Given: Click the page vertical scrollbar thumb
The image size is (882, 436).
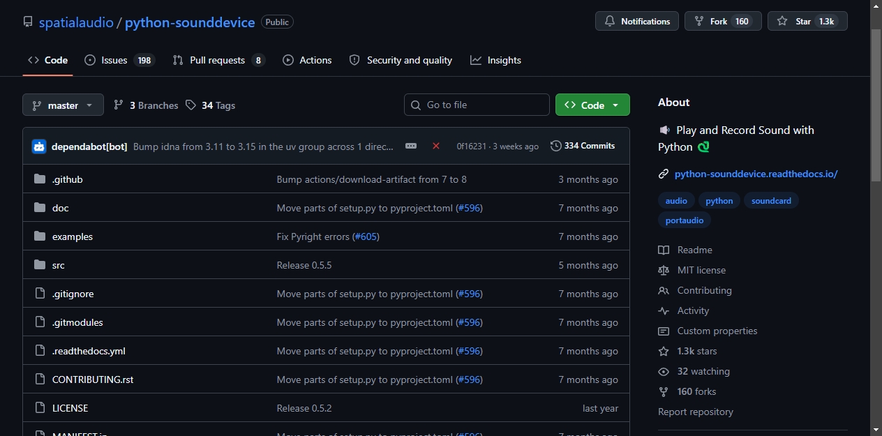Looking at the screenshot, I should click(876, 105).
